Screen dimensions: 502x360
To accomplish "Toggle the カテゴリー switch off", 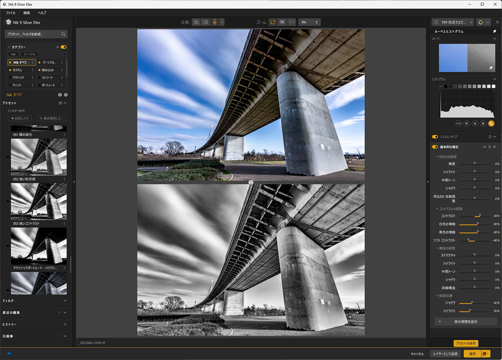I will coord(64,47).
